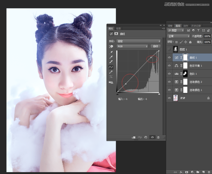Reset the curves adjustment to defaults
This screenshot has height=174, width=212.
pyautogui.click(x=146, y=137)
